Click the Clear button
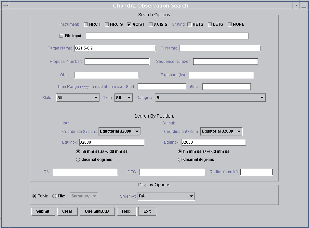 tap(67, 211)
